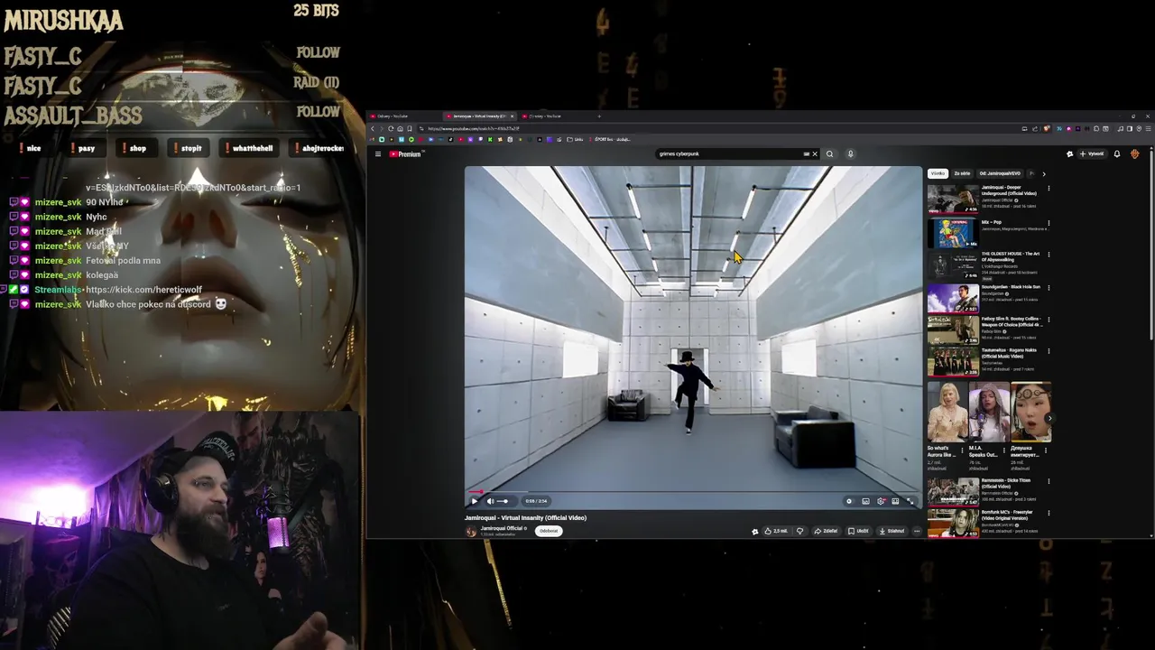This screenshot has height=650, width=1155.
Task: Switch to Odbery - YouTube browser tab
Action: tap(402, 116)
